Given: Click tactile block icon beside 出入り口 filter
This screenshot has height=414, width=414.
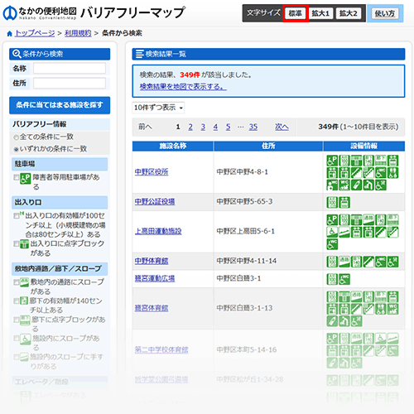Looking at the screenshot, I should (x=24, y=244).
